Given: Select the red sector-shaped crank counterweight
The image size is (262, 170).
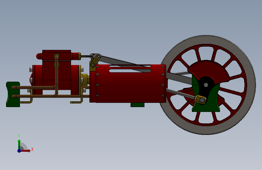Looking at the screenshot, I should [x=209, y=70].
